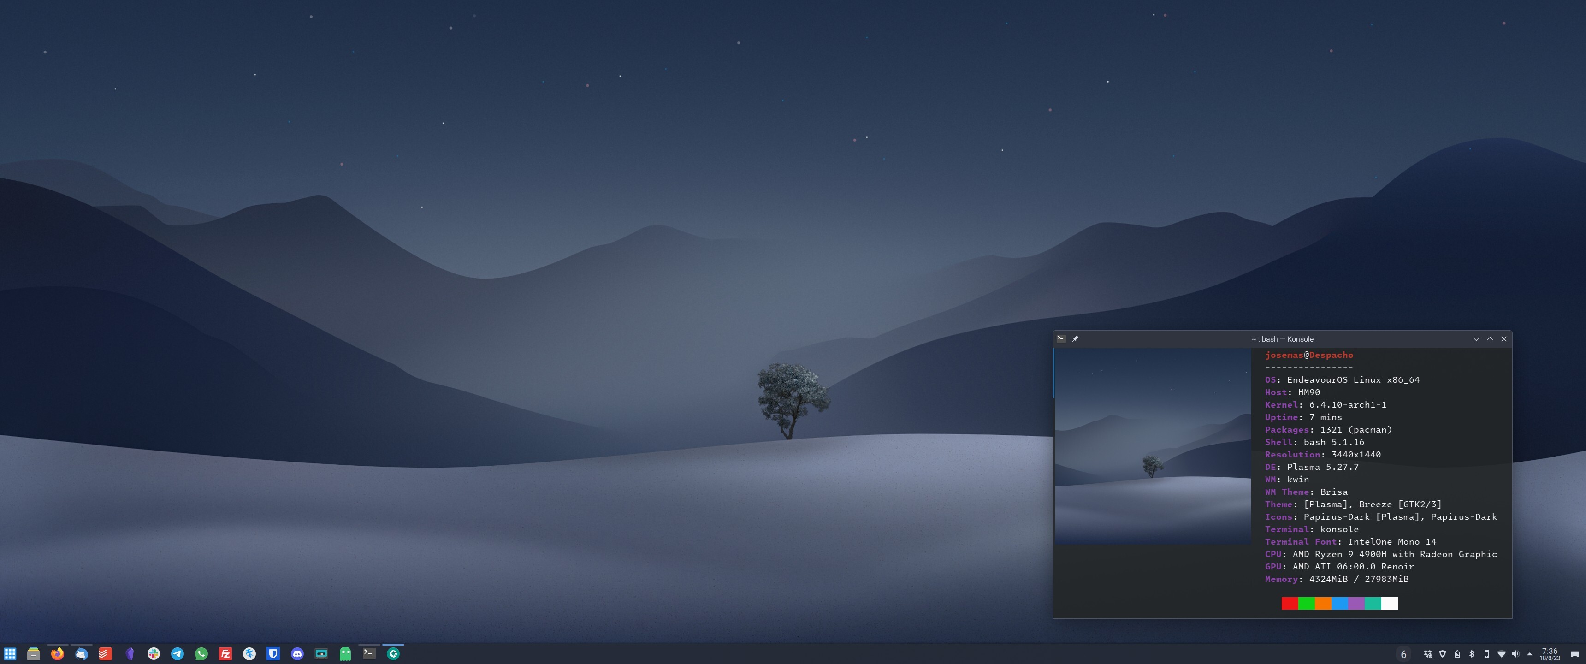
Task: Click the orange color block in Konsole
Action: pyautogui.click(x=1323, y=603)
